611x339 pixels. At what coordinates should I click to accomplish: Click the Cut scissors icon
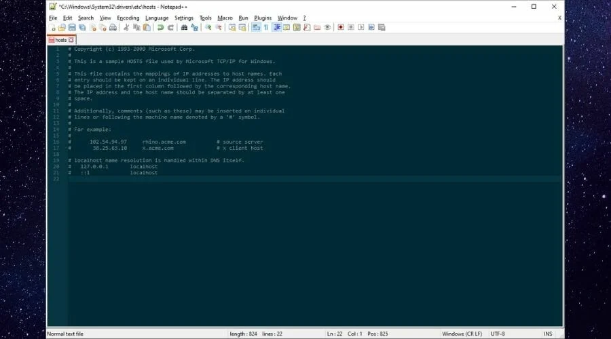click(126, 28)
